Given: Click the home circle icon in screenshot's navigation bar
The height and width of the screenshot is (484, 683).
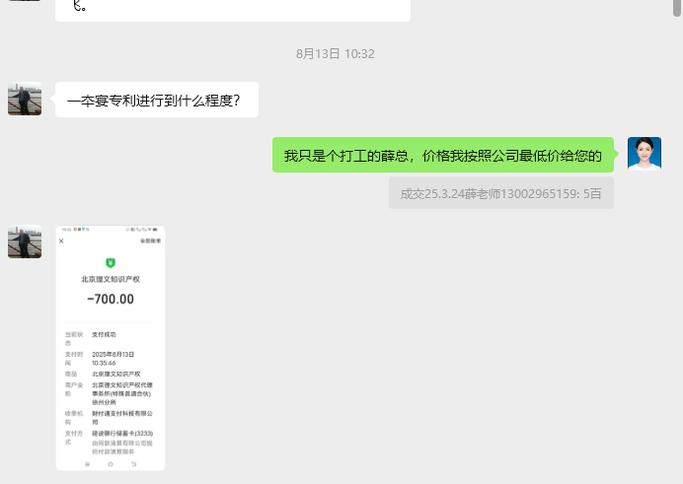Looking at the screenshot, I should coord(111,464).
